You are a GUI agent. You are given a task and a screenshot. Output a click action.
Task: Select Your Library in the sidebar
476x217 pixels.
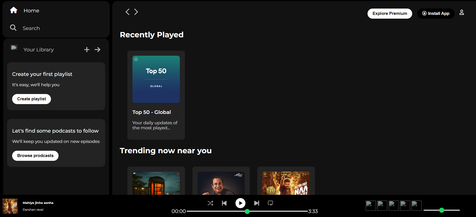[x=38, y=50]
